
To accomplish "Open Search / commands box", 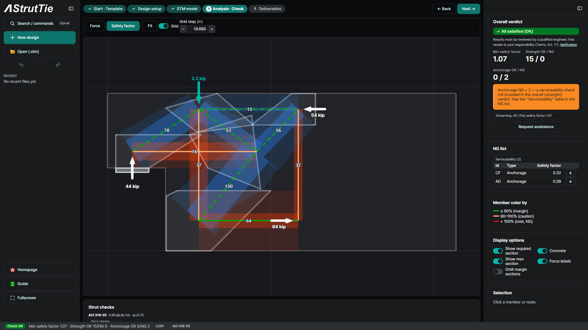I will point(40,24).
